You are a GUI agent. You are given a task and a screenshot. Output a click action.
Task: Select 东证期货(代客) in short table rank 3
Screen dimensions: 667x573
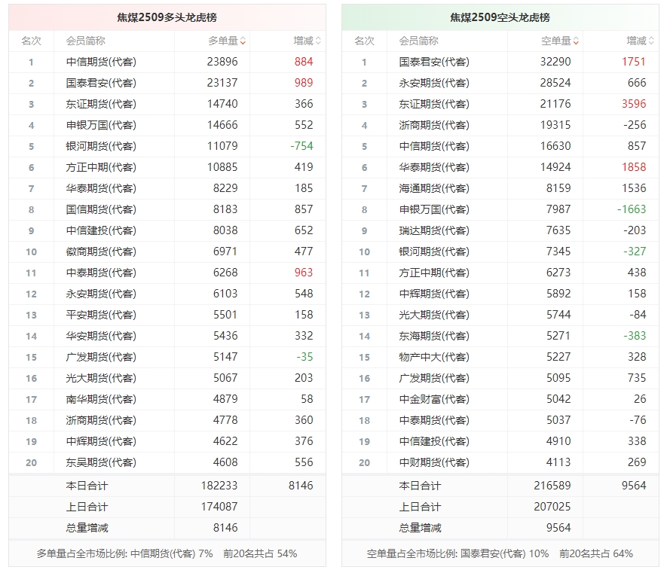point(434,104)
